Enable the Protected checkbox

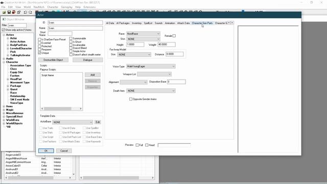tap(39, 46)
